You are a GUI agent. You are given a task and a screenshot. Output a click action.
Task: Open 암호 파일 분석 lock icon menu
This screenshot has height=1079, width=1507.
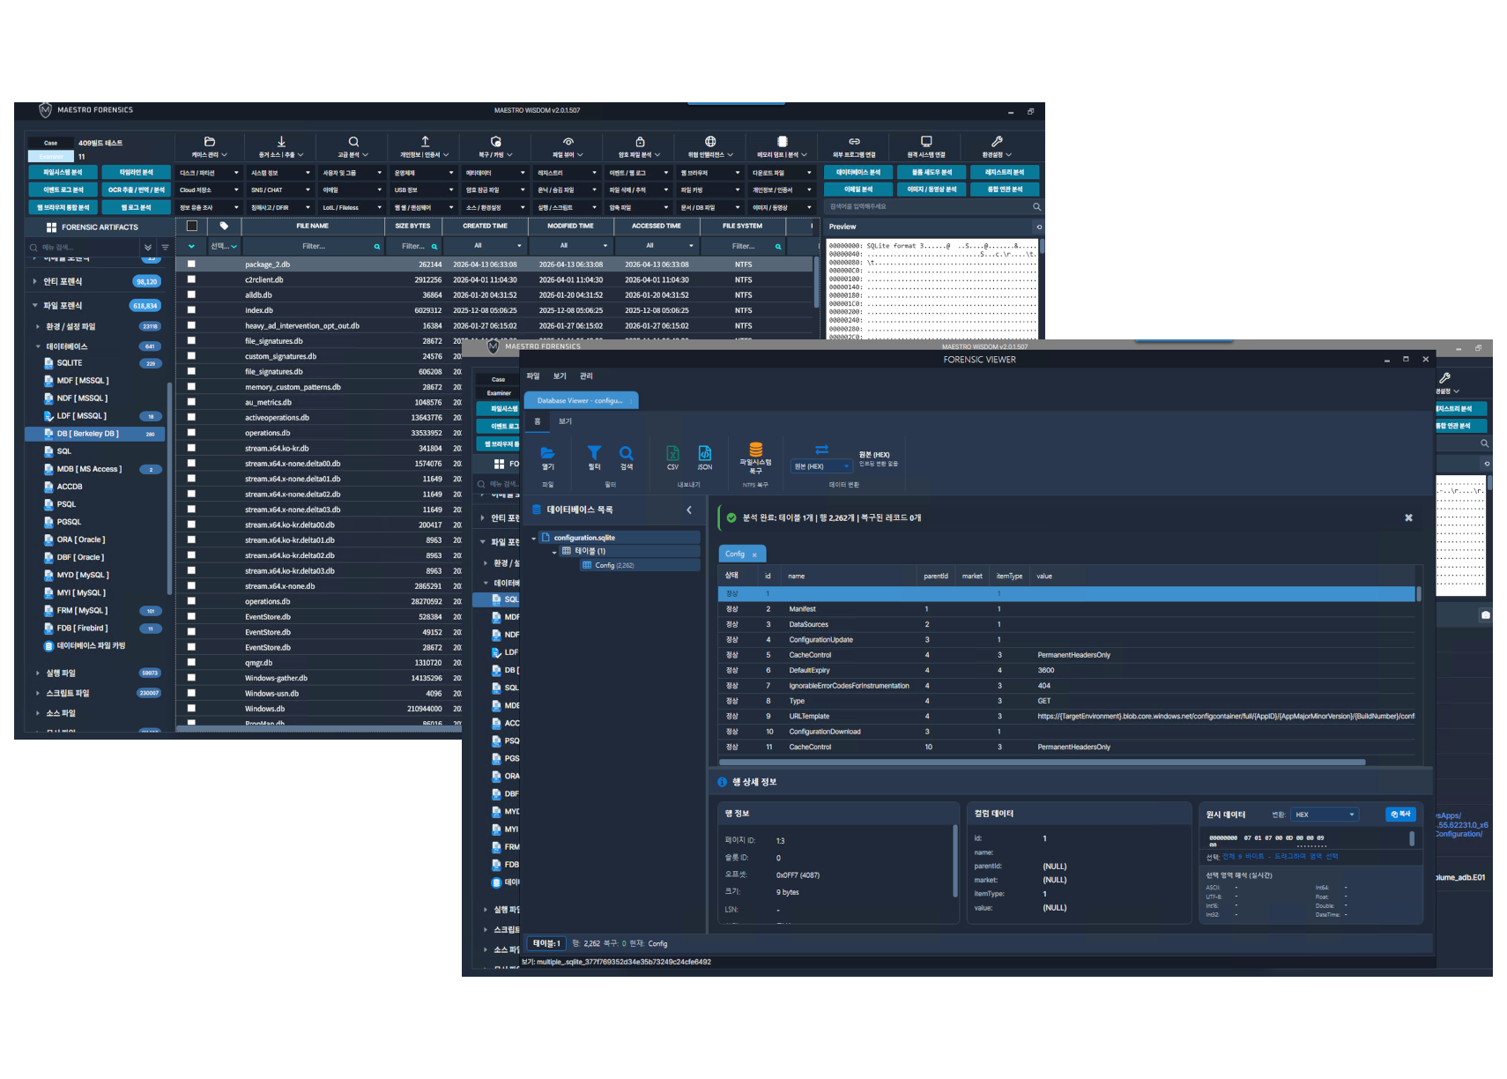click(x=640, y=141)
